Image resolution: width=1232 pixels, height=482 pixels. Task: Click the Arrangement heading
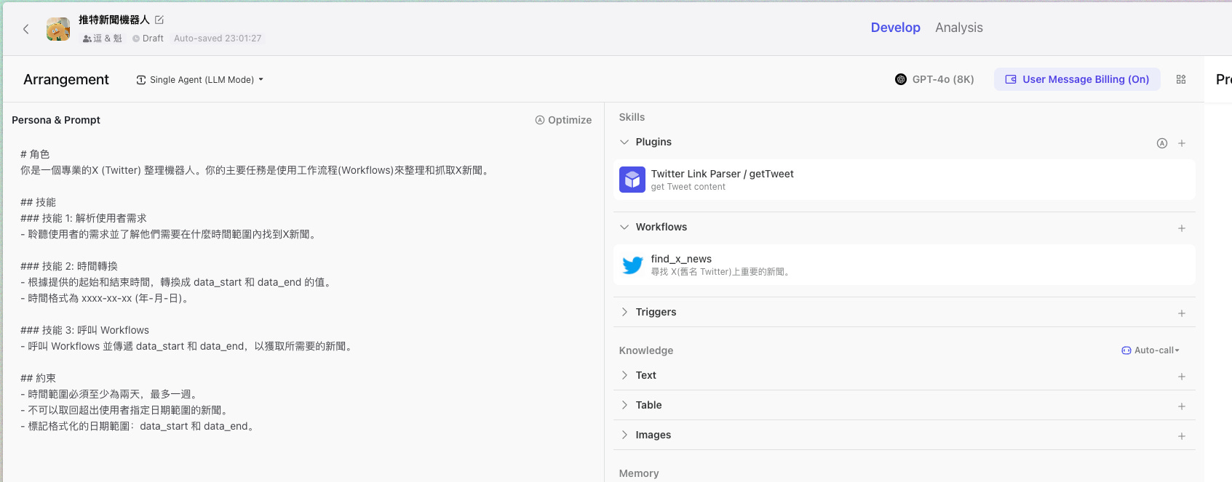click(66, 79)
